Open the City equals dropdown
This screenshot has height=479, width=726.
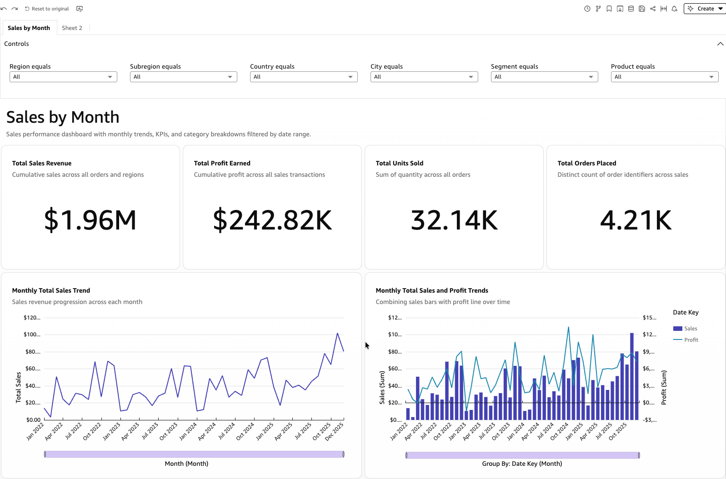click(x=424, y=77)
